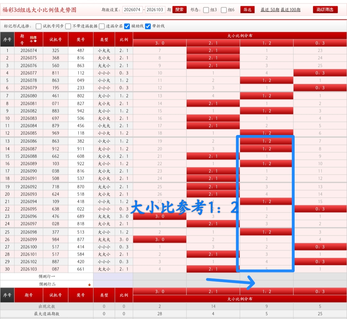This screenshot has height=319, width=347.
Task: Click the 筛选 button
Action: 247,10
